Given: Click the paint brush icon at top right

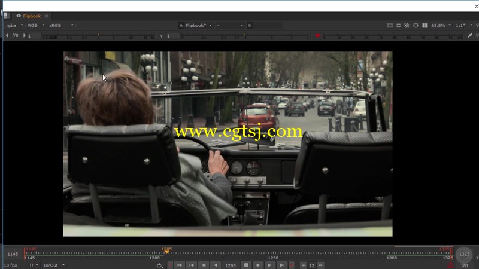Looking at the screenshot, I should tap(470, 36).
